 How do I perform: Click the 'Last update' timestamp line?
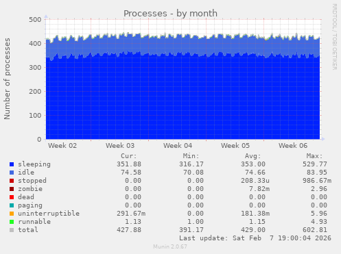click(x=255, y=238)
